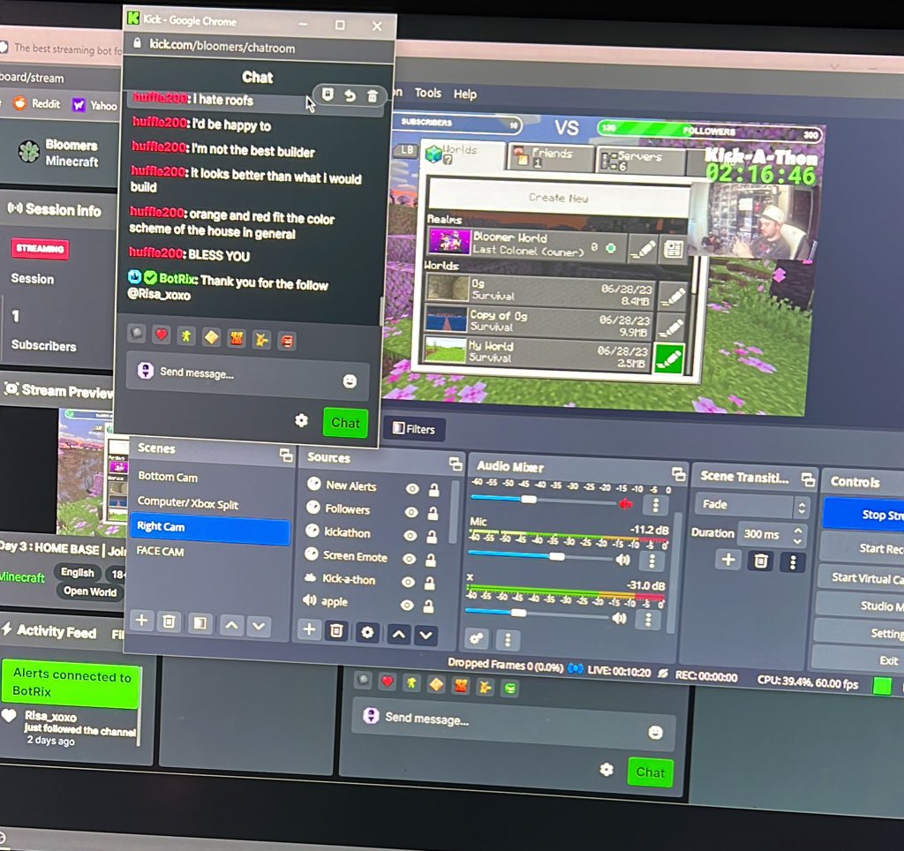The width and height of the screenshot is (904, 851).
Task: Toggle lock on Kick-a-thon source
Action: click(x=430, y=584)
